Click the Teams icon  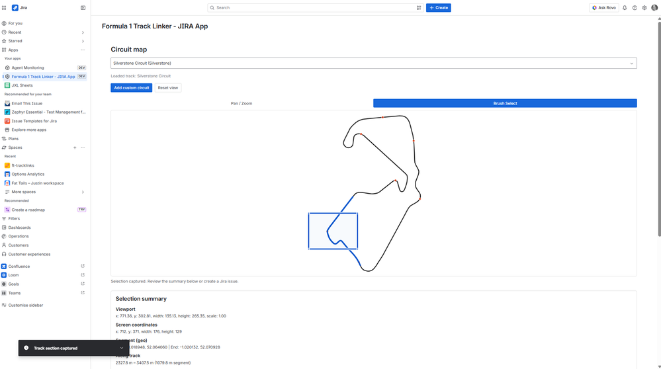point(4,293)
